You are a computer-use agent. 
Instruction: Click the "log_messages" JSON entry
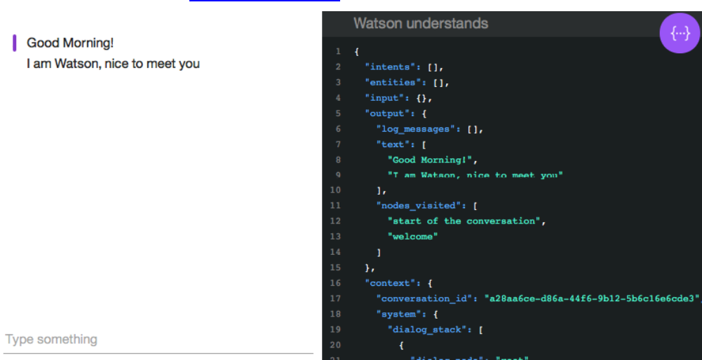410,129
